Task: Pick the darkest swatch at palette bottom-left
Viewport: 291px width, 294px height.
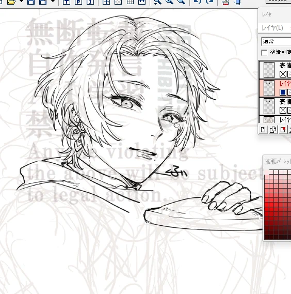Action: (266, 237)
